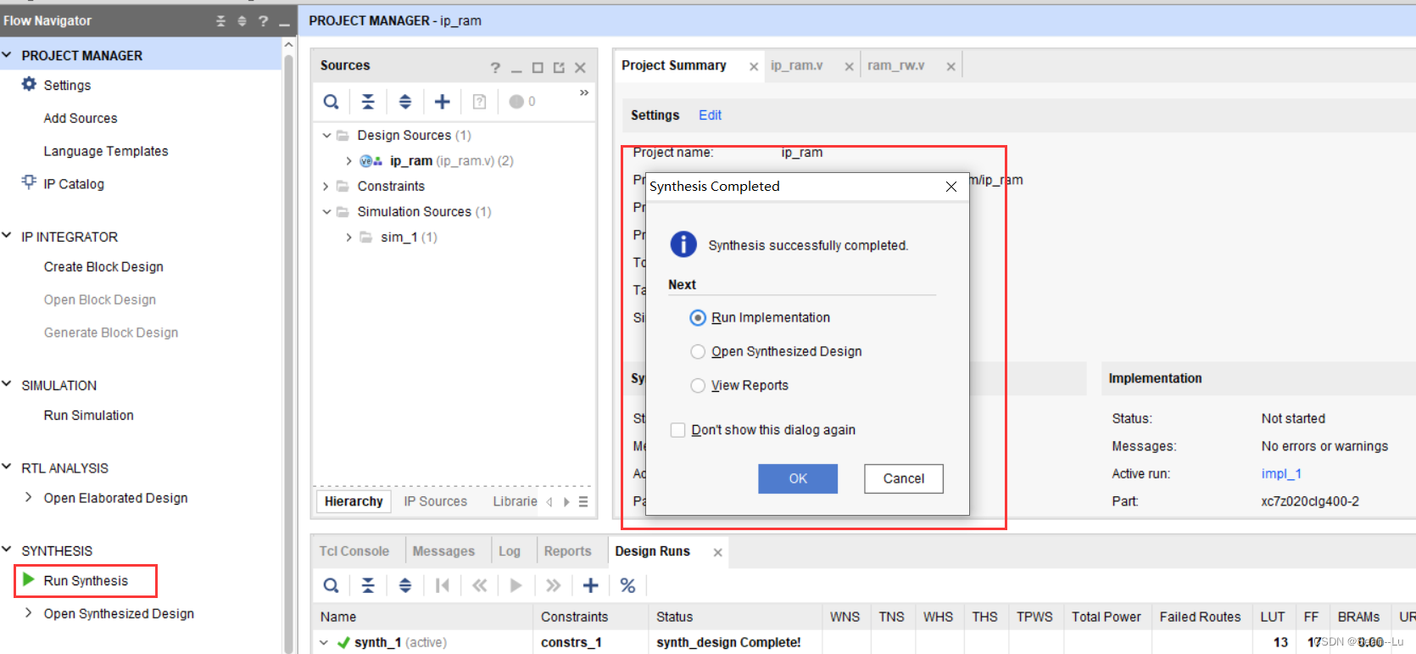Collapse all rows in Design Runs toolbar
The image size is (1416, 654).
click(x=368, y=585)
